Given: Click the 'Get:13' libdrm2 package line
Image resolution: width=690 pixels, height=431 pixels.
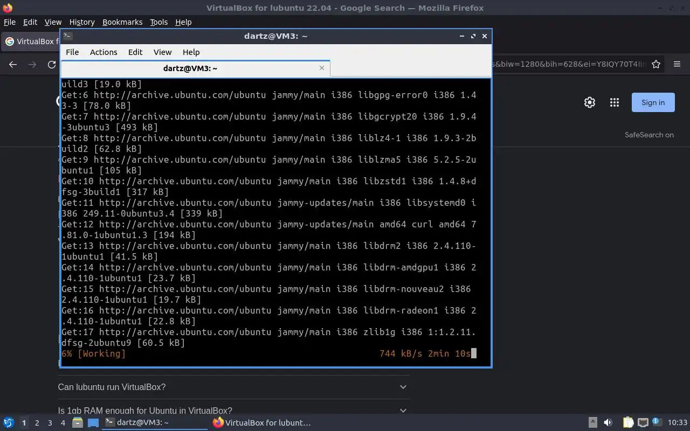Looking at the screenshot, I should (x=268, y=251).
